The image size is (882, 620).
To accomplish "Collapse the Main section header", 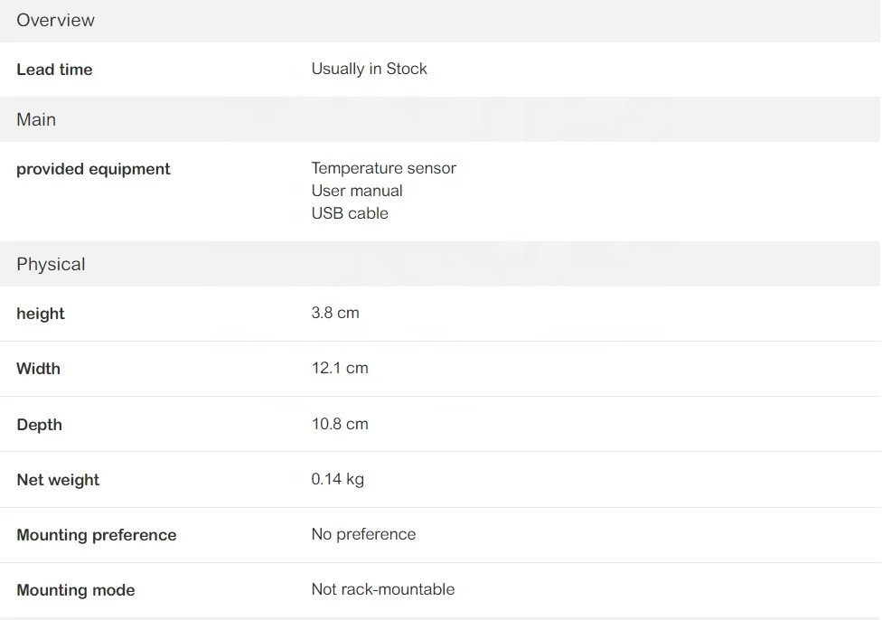I will [x=36, y=119].
